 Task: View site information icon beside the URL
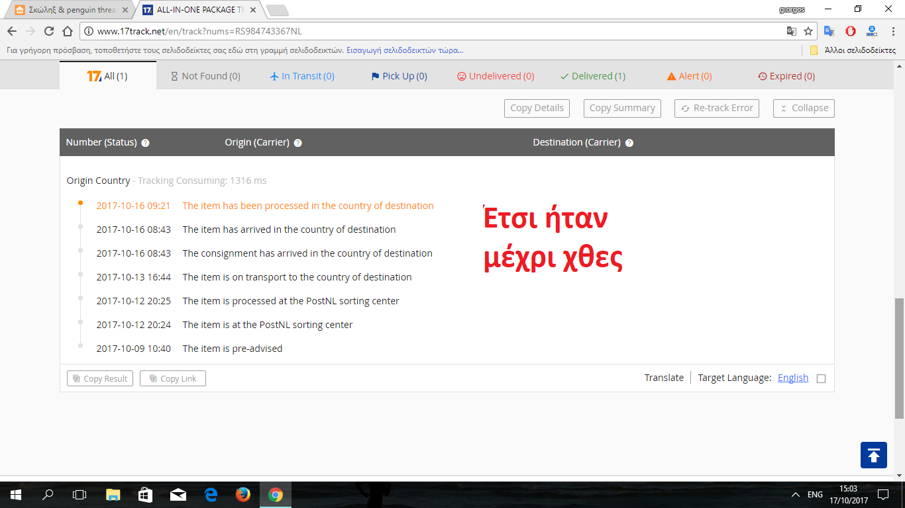[89, 31]
